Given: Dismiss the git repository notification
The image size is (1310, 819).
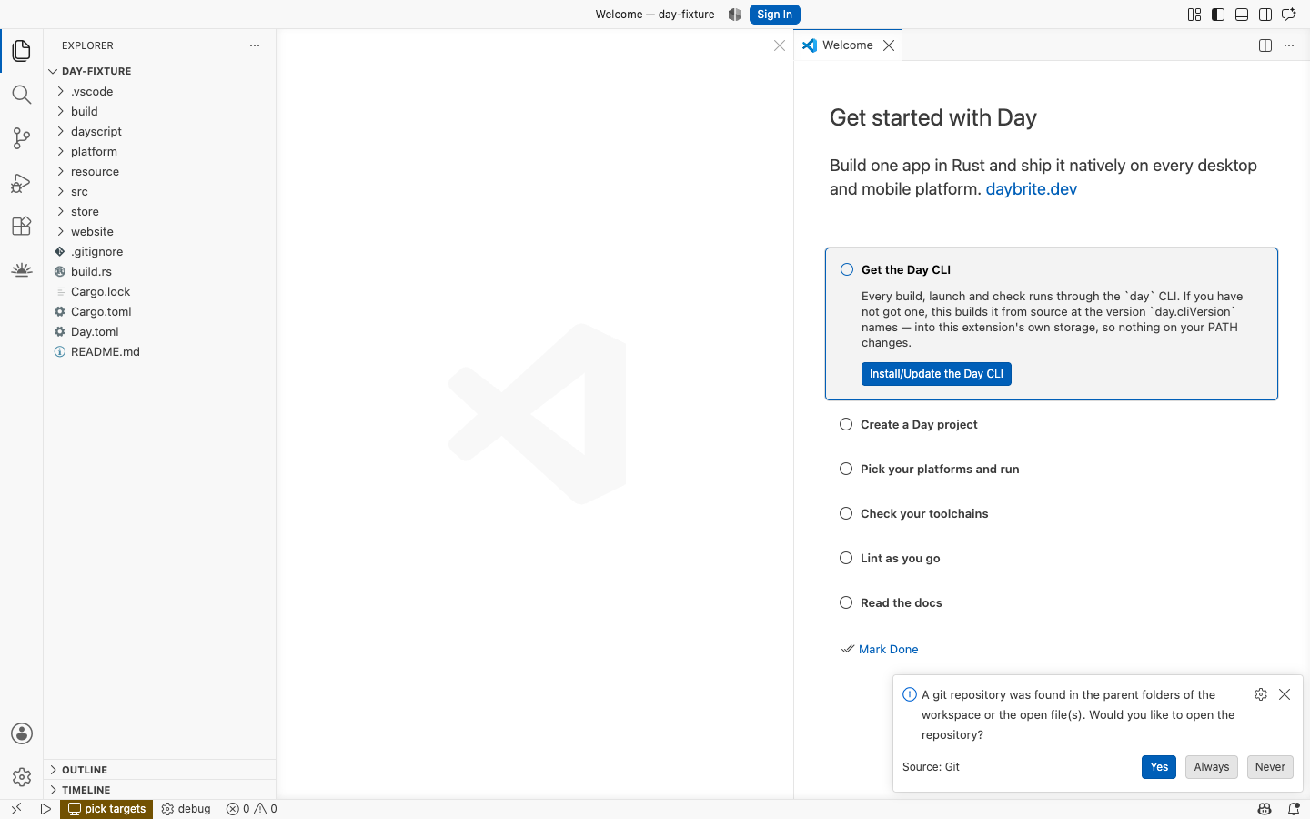Looking at the screenshot, I should [x=1285, y=694].
